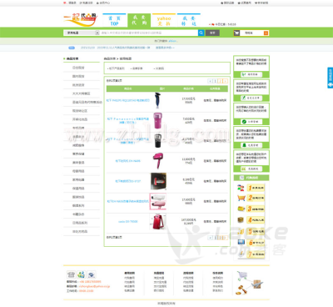
Task: Expand the search category dropdown
Action: [97, 33]
